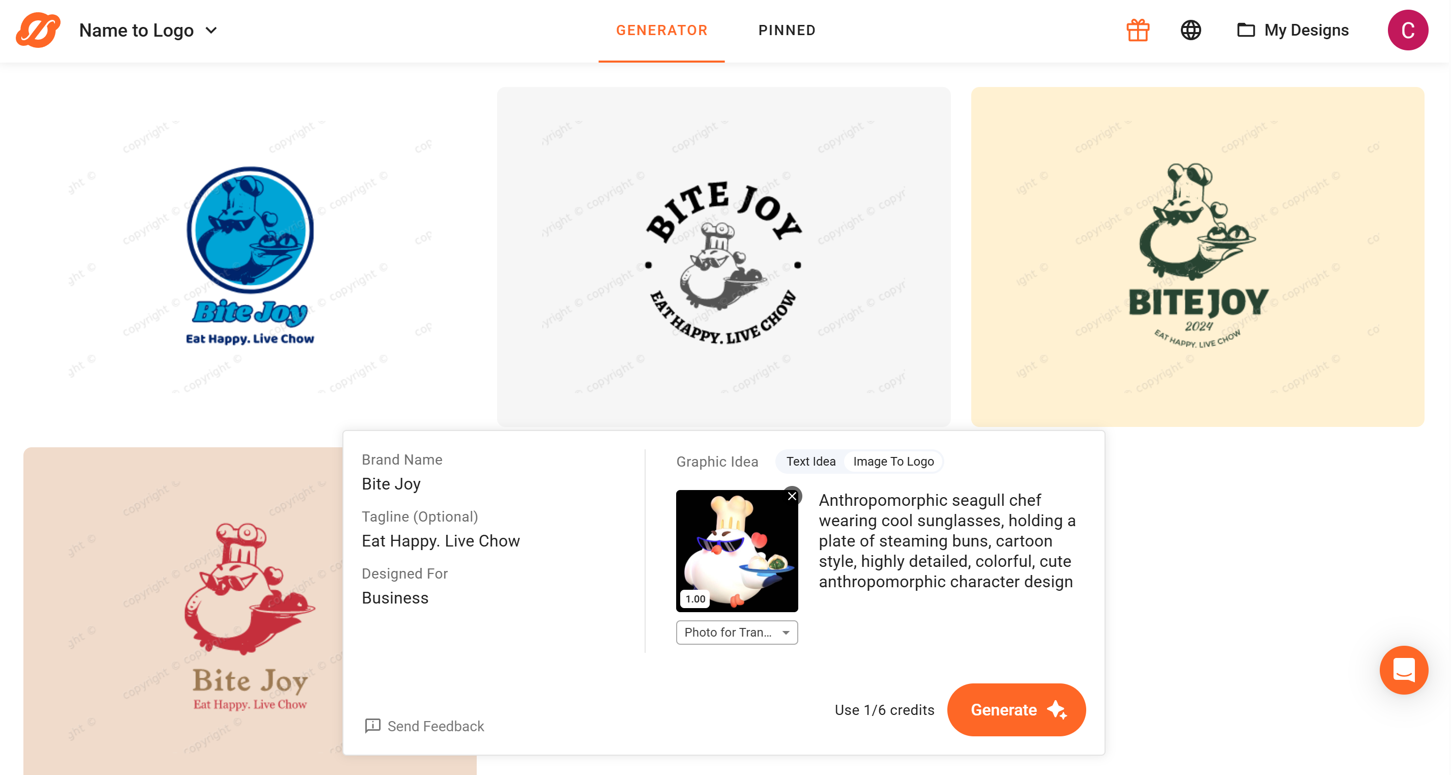Select the Generator tab
This screenshot has height=775, width=1451.
point(661,31)
